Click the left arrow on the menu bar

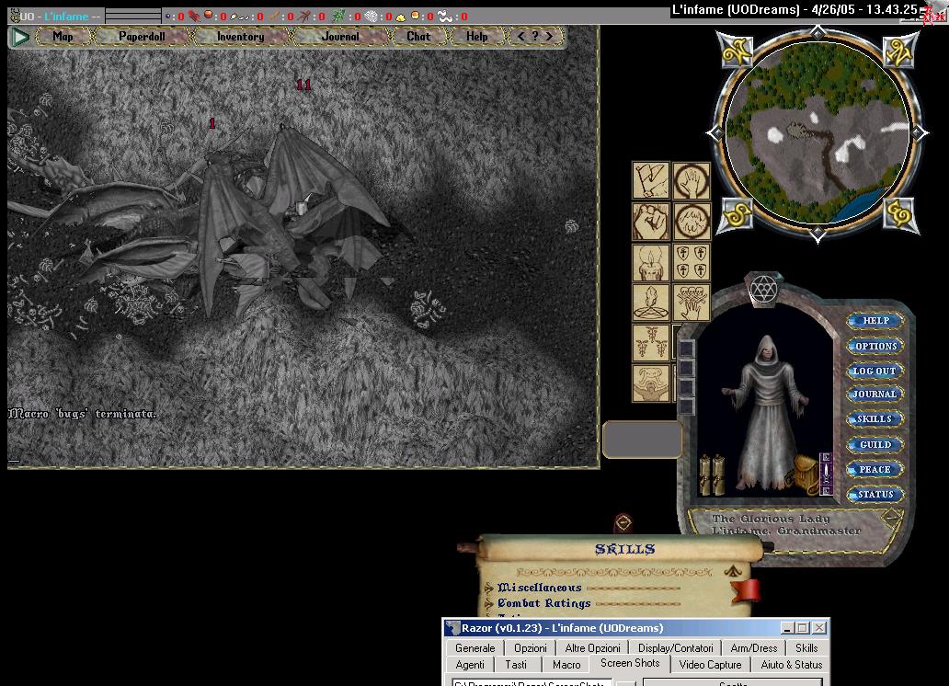[520, 37]
